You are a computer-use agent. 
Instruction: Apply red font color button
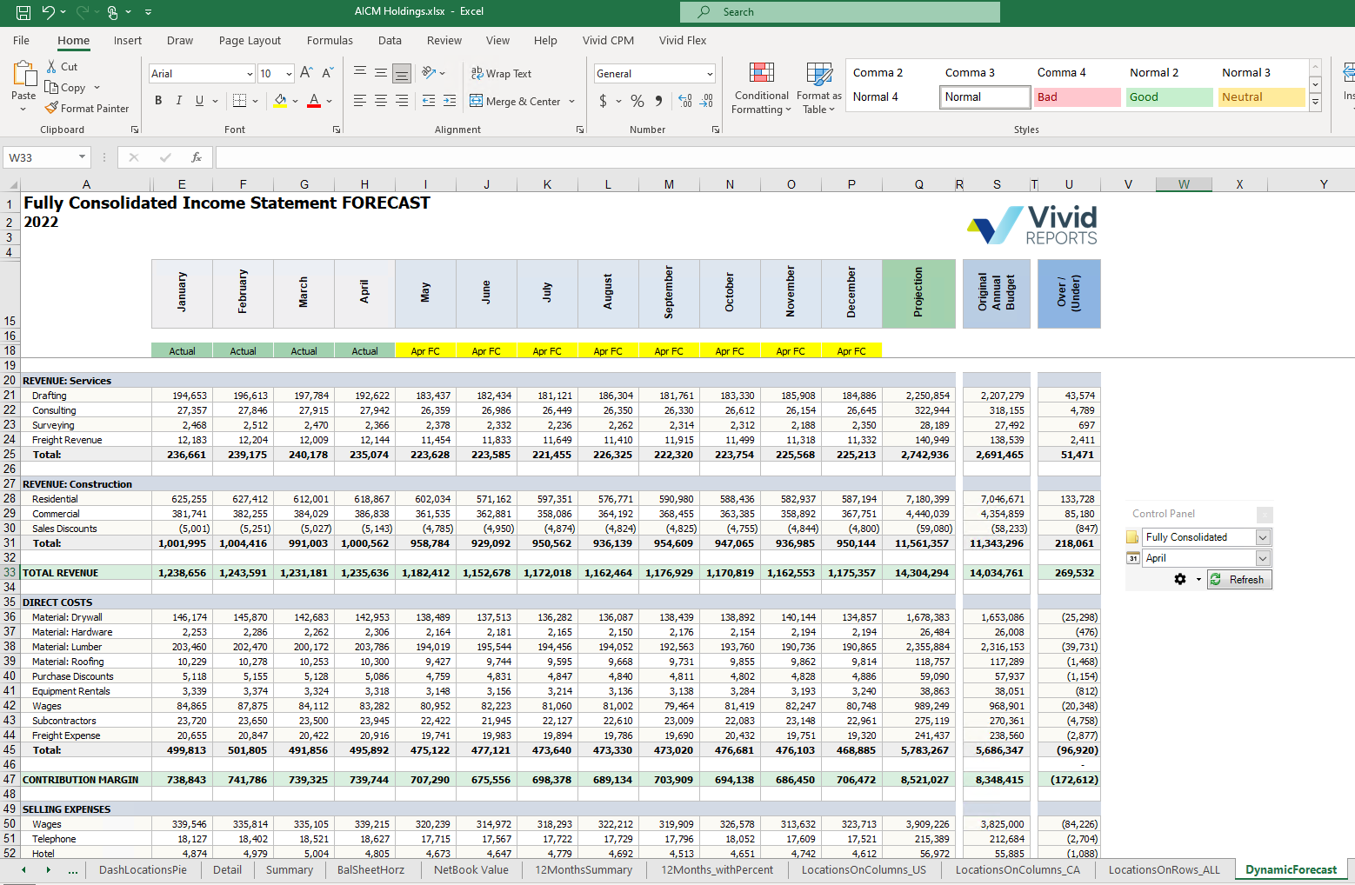[314, 101]
